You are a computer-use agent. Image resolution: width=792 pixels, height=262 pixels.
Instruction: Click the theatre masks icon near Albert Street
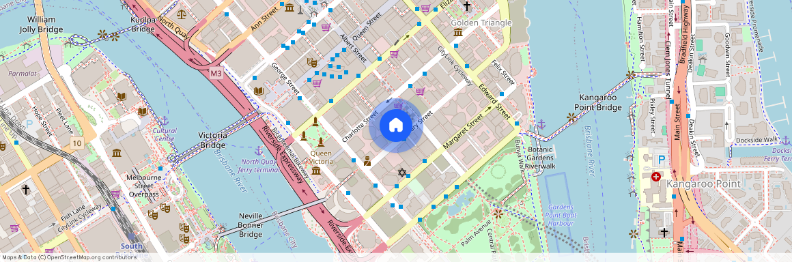coord(311,62)
